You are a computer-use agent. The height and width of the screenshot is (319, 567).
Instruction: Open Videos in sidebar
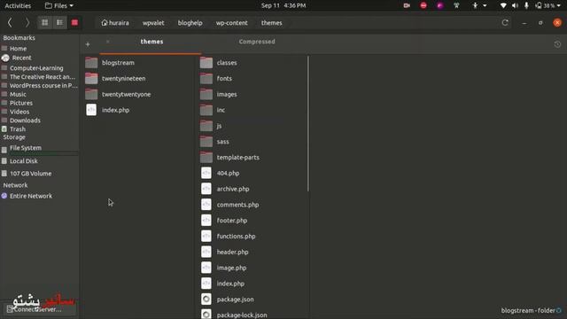(19, 112)
